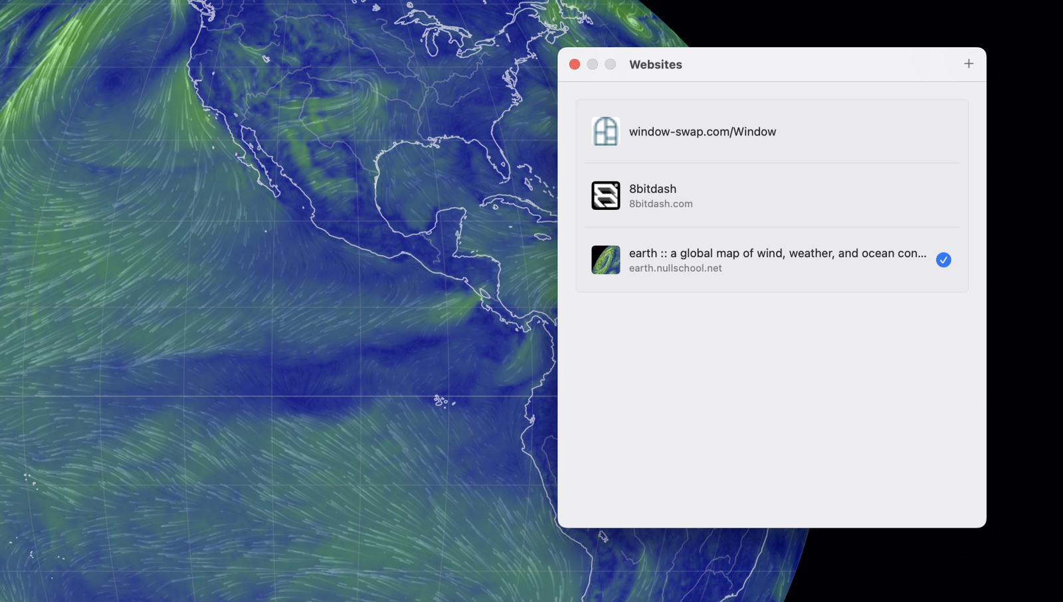Select the earth global map of wind title
The height and width of the screenshot is (602, 1063).
(777, 253)
